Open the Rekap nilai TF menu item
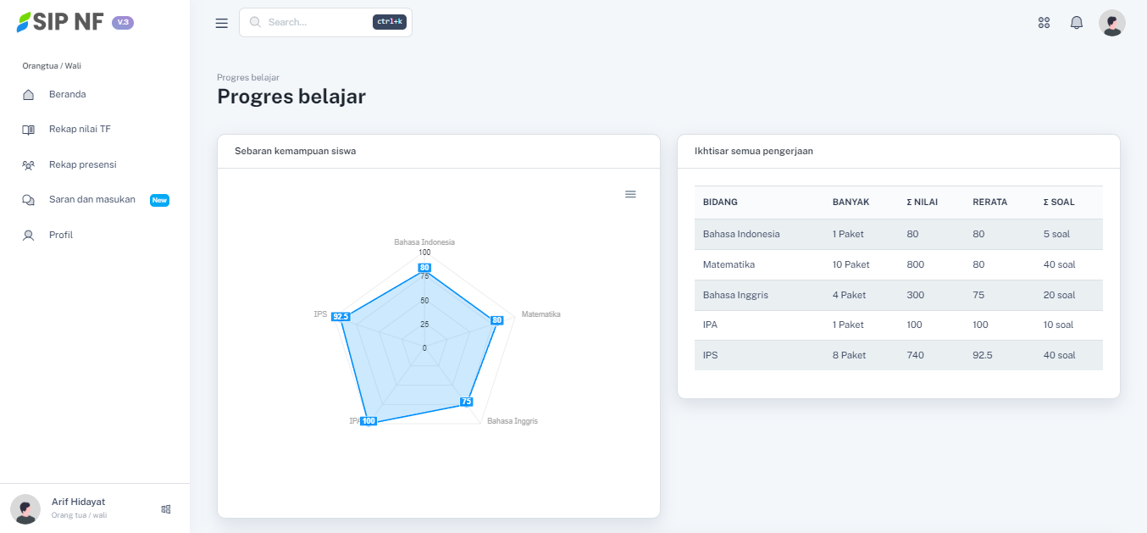Screen dimensions: 1147x533 80,130
